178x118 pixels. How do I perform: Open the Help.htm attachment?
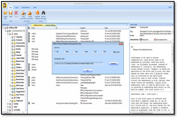pos(144,40)
